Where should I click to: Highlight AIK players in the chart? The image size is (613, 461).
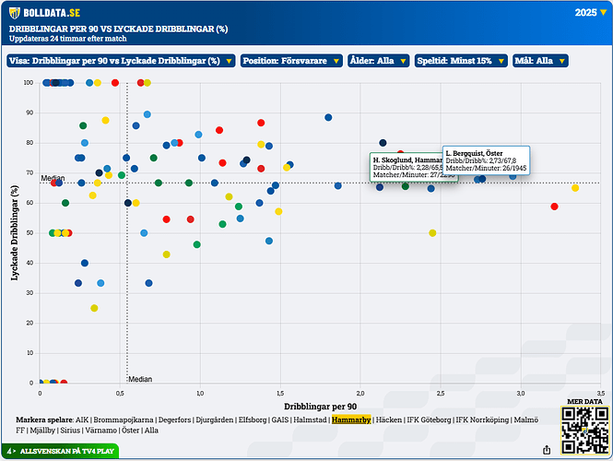[x=84, y=420]
